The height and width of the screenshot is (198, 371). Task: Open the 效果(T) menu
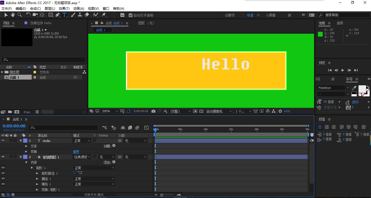point(64,9)
